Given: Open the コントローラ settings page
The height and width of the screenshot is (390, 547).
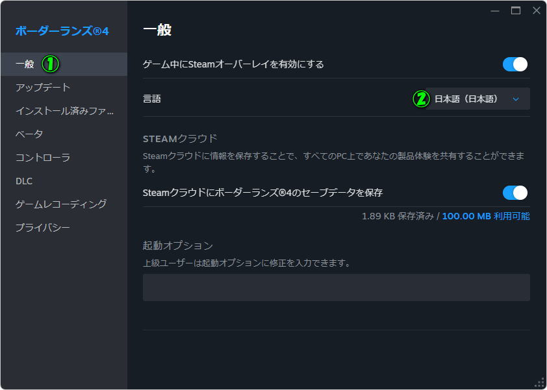Looking at the screenshot, I should [x=64, y=158].
